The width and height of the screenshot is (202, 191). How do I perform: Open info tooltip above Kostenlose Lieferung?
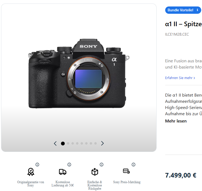point(69,165)
